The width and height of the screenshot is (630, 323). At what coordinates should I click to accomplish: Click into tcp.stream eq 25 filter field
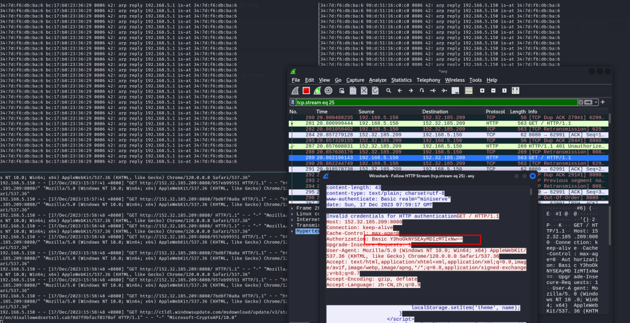(437, 103)
